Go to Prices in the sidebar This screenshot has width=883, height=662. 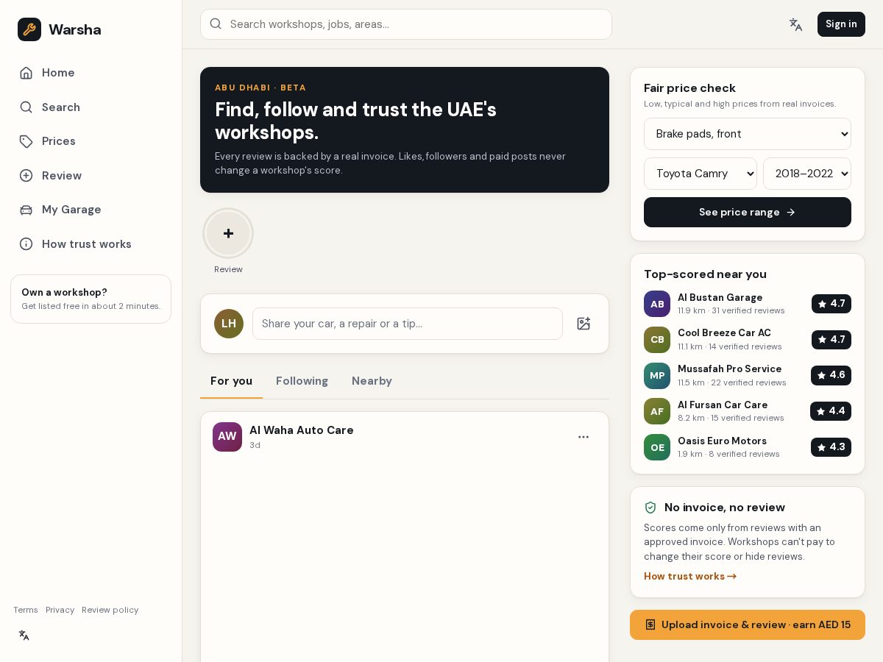tap(91, 141)
